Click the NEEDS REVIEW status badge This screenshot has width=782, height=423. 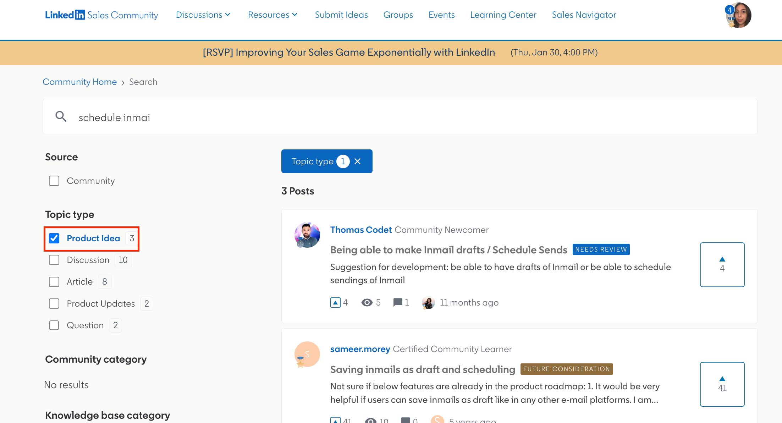click(x=601, y=249)
